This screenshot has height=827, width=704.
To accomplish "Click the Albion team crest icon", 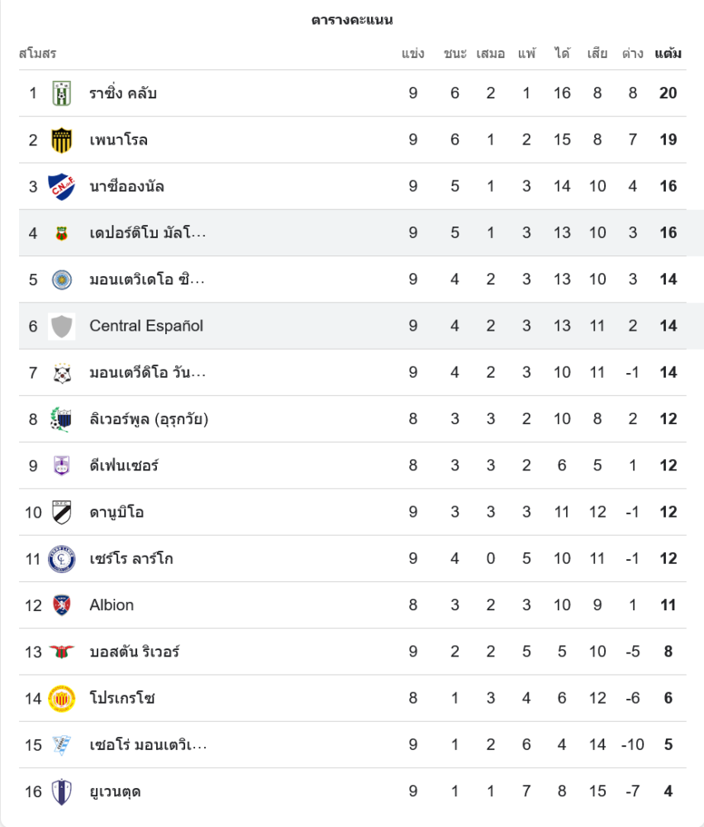I will point(61,605).
